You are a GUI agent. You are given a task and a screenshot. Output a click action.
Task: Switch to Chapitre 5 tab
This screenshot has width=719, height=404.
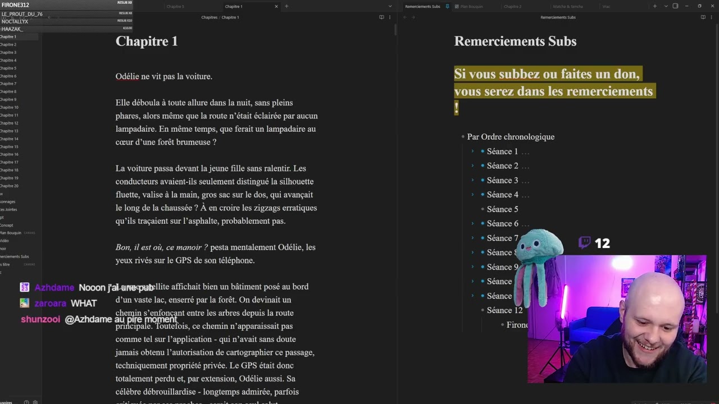click(x=175, y=6)
